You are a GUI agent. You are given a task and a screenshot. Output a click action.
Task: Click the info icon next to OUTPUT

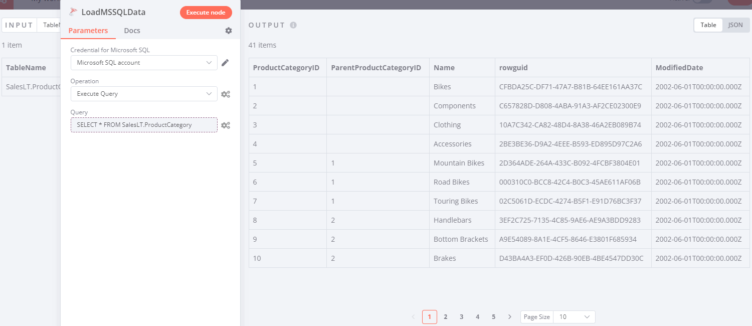click(293, 25)
